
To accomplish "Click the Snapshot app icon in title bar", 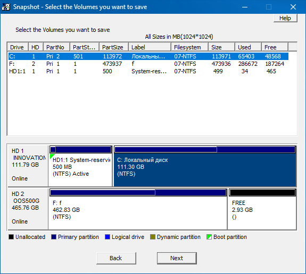I will click(x=6, y=7).
